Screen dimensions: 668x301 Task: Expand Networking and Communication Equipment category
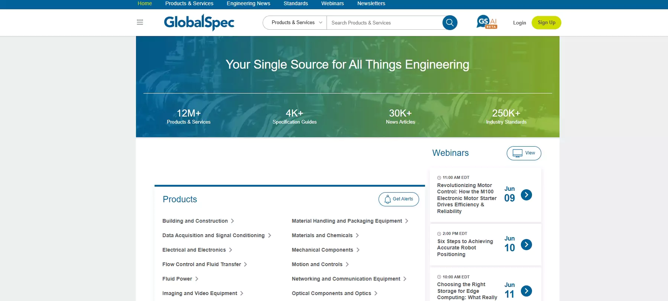(x=349, y=279)
